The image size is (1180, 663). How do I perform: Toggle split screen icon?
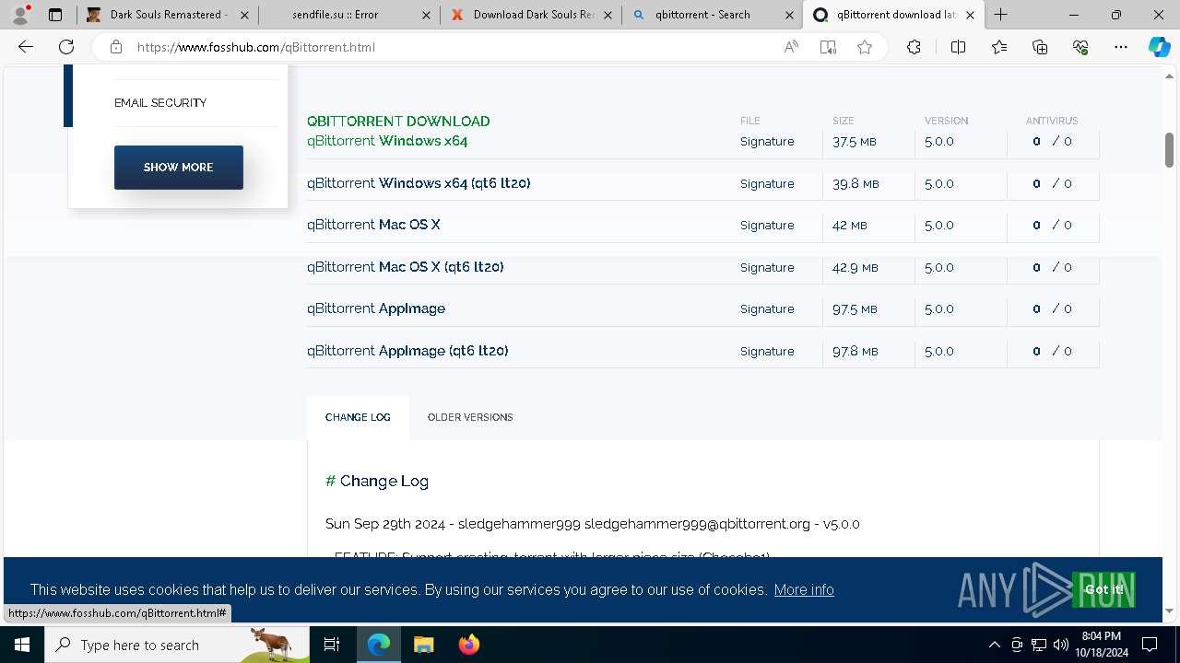tap(958, 47)
